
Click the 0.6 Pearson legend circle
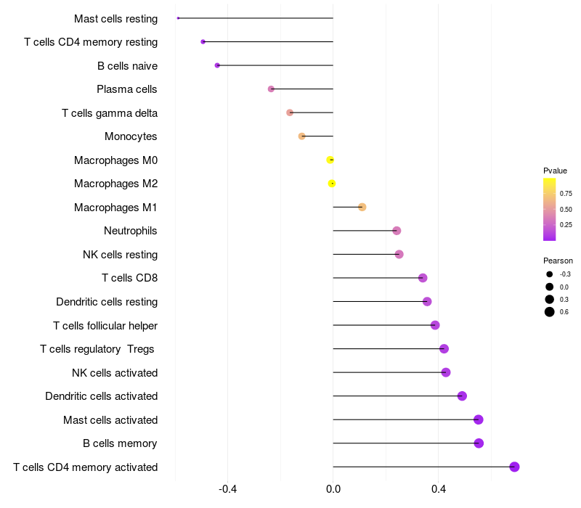pos(550,312)
